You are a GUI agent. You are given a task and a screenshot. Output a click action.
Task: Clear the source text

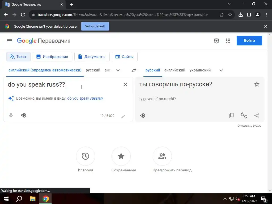tap(125, 84)
